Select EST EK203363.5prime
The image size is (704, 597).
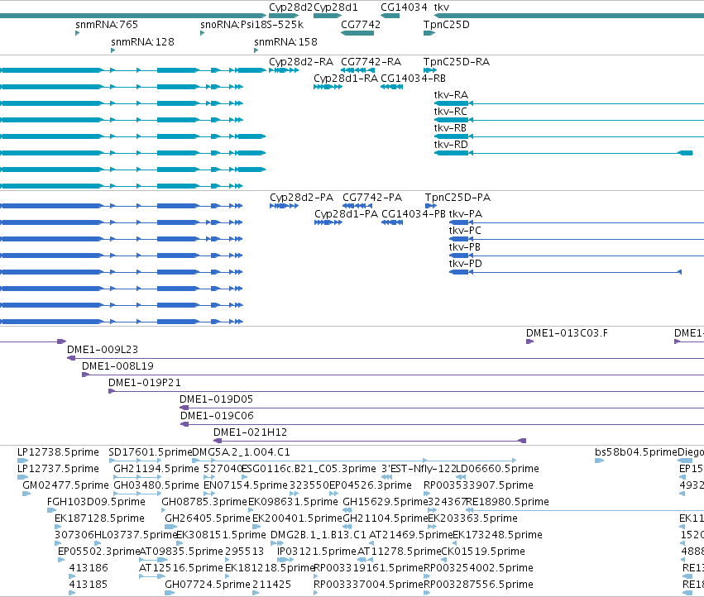pyautogui.click(x=430, y=527)
